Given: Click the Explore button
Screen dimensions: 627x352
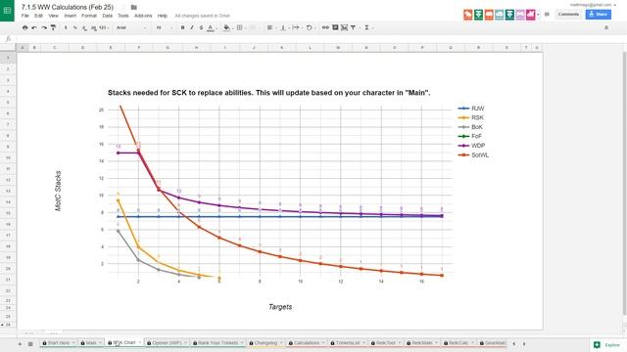Looking at the screenshot, I should (607, 345).
